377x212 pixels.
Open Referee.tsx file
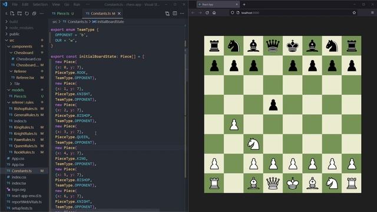tap(24, 78)
